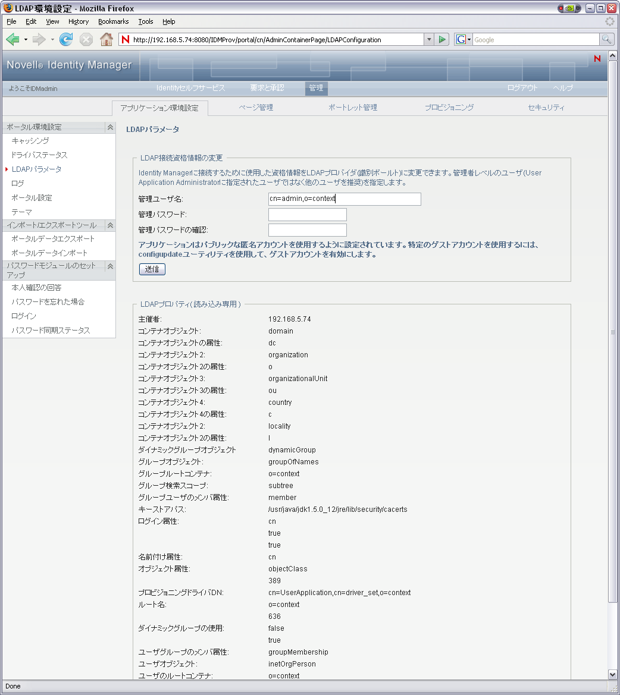
Task: Open the セキュリティ tab
Action: 546,107
